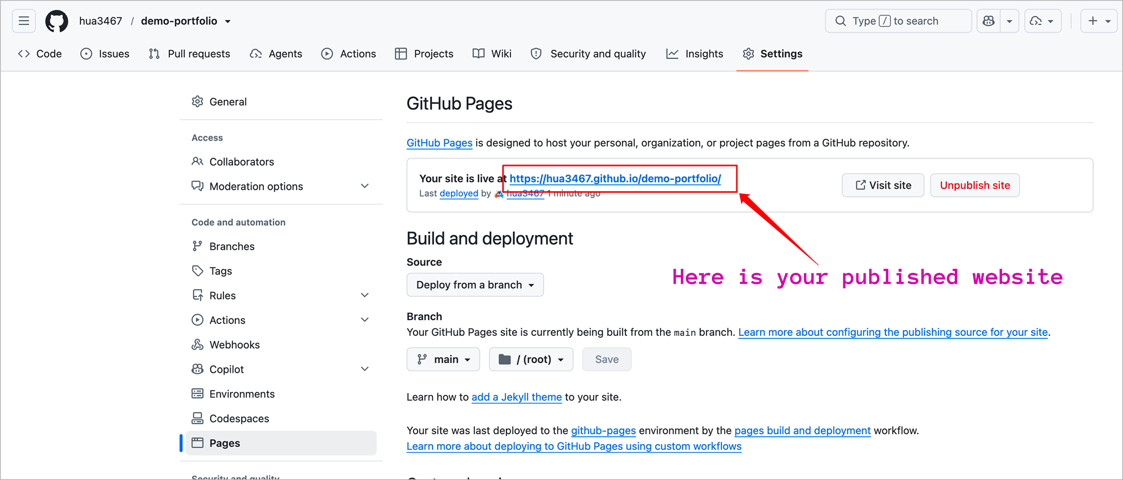Open the add a Jekyll theme link
The height and width of the screenshot is (480, 1123).
pos(517,397)
